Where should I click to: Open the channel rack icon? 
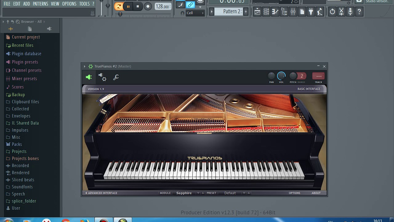[266, 12]
